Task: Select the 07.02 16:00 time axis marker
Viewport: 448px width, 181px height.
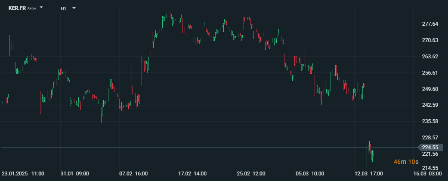Action: point(133,174)
